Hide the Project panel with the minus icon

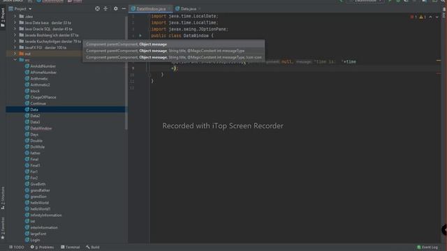[x=124, y=9]
